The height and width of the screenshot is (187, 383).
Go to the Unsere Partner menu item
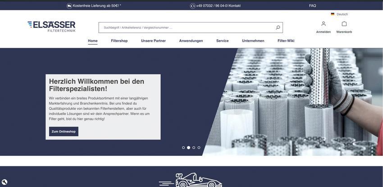click(153, 41)
